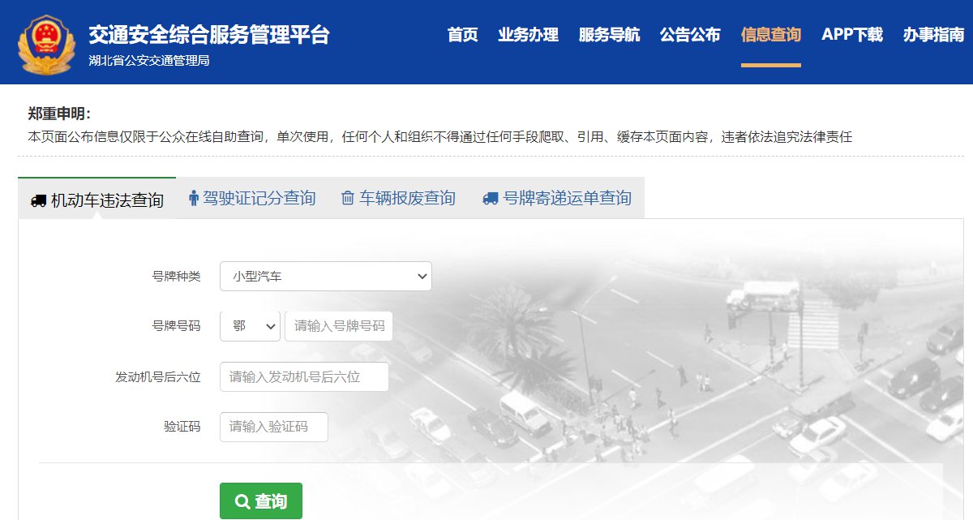Screen dimensions: 973x520
Task: Click the 湖北省公安交通管理局 subtitle text
Action: (x=149, y=61)
